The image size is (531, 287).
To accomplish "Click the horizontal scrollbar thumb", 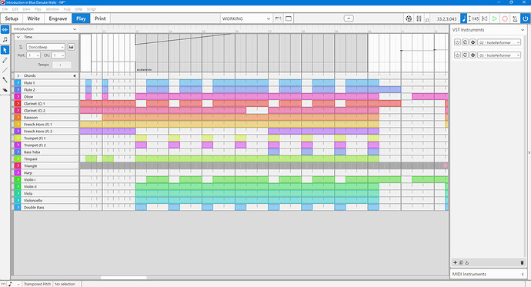I will (124, 278).
